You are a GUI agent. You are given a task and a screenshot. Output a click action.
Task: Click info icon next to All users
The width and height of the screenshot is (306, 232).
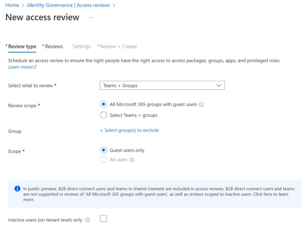[132, 160]
